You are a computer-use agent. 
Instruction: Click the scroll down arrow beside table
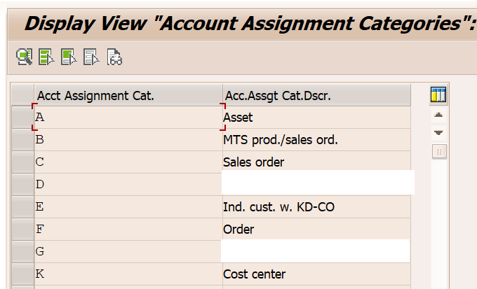439,132
